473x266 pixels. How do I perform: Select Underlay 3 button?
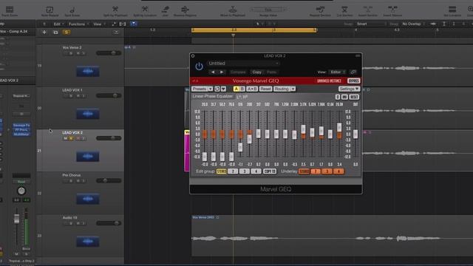pyautogui.click(x=327, y=171)
